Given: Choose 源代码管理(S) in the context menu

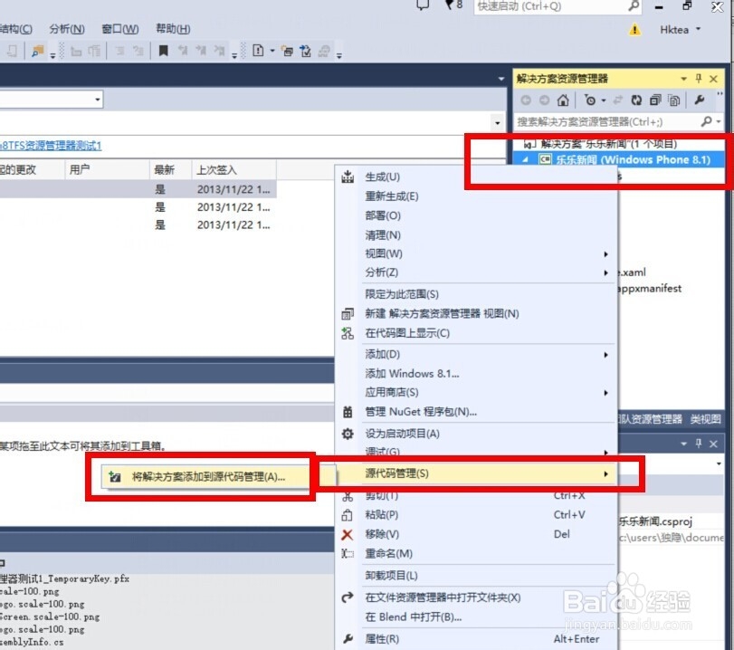Looking at the screenshot, I should click(477, 473).
